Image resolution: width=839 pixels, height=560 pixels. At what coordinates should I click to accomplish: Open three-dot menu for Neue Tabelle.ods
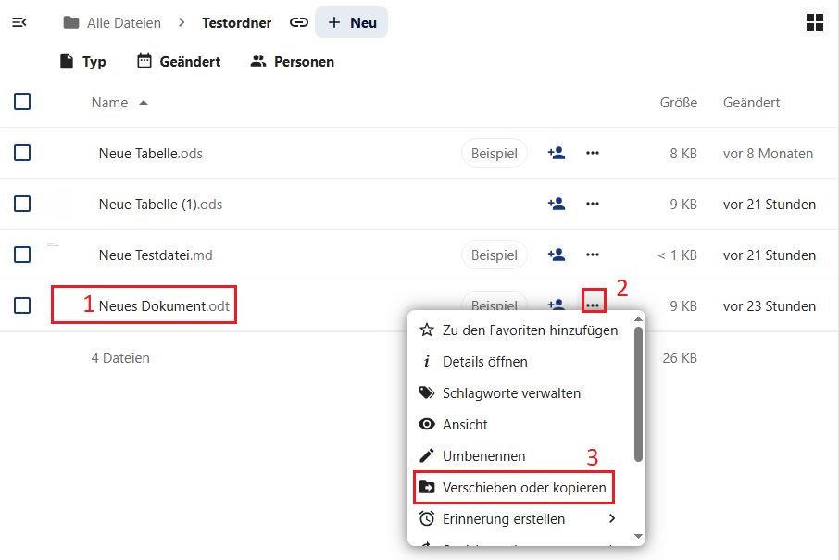tap(593, 154)
